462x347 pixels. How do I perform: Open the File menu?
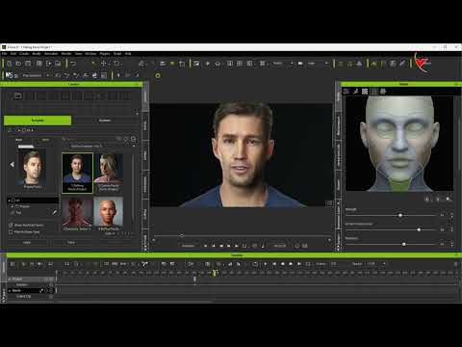pyautogui.click(x=4, y=54)
